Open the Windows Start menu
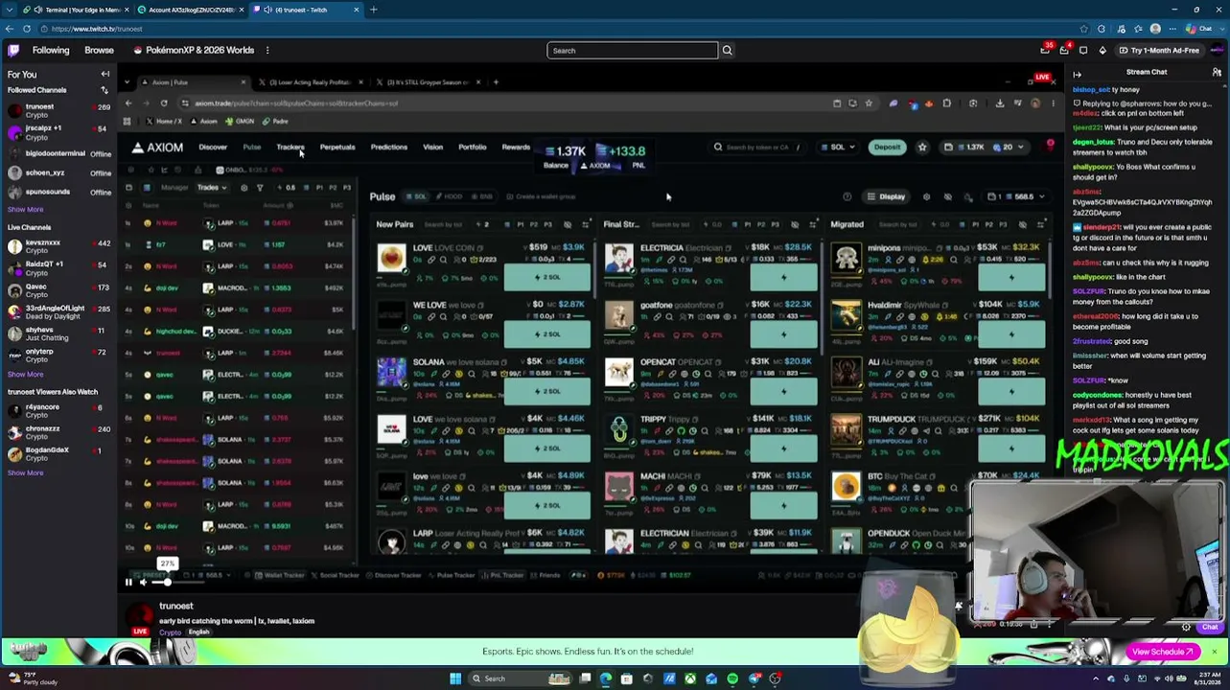This screenshot has height=690, width=1230. click(x=455, y=678)
